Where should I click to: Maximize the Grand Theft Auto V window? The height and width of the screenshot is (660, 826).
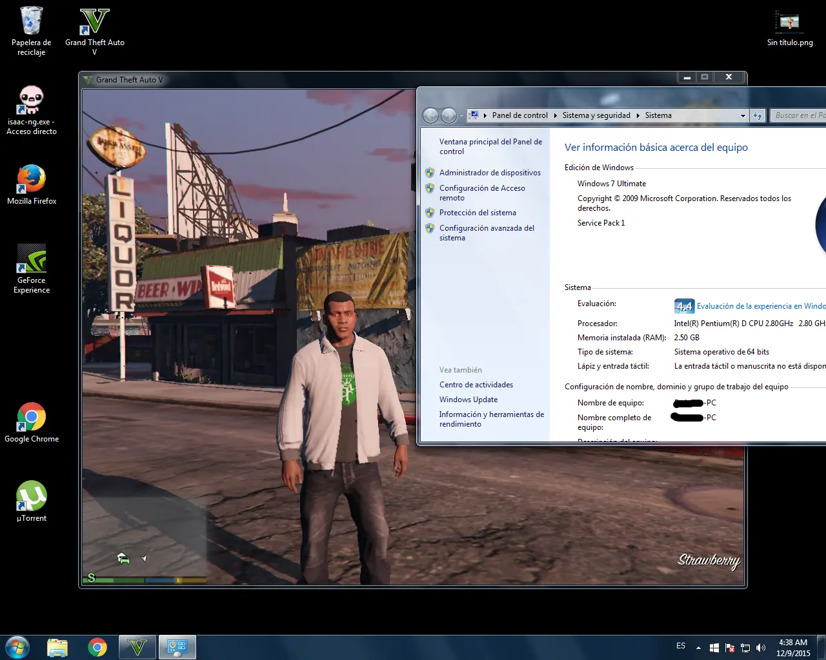[705, 77]
